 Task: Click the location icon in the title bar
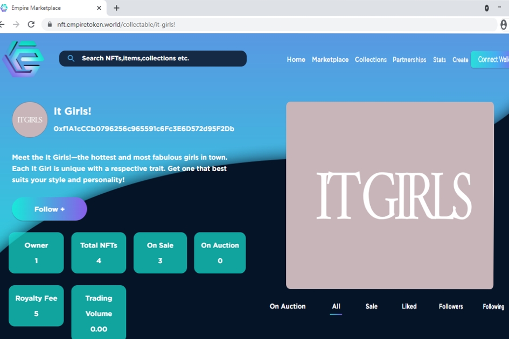click(x=486, y=8)
